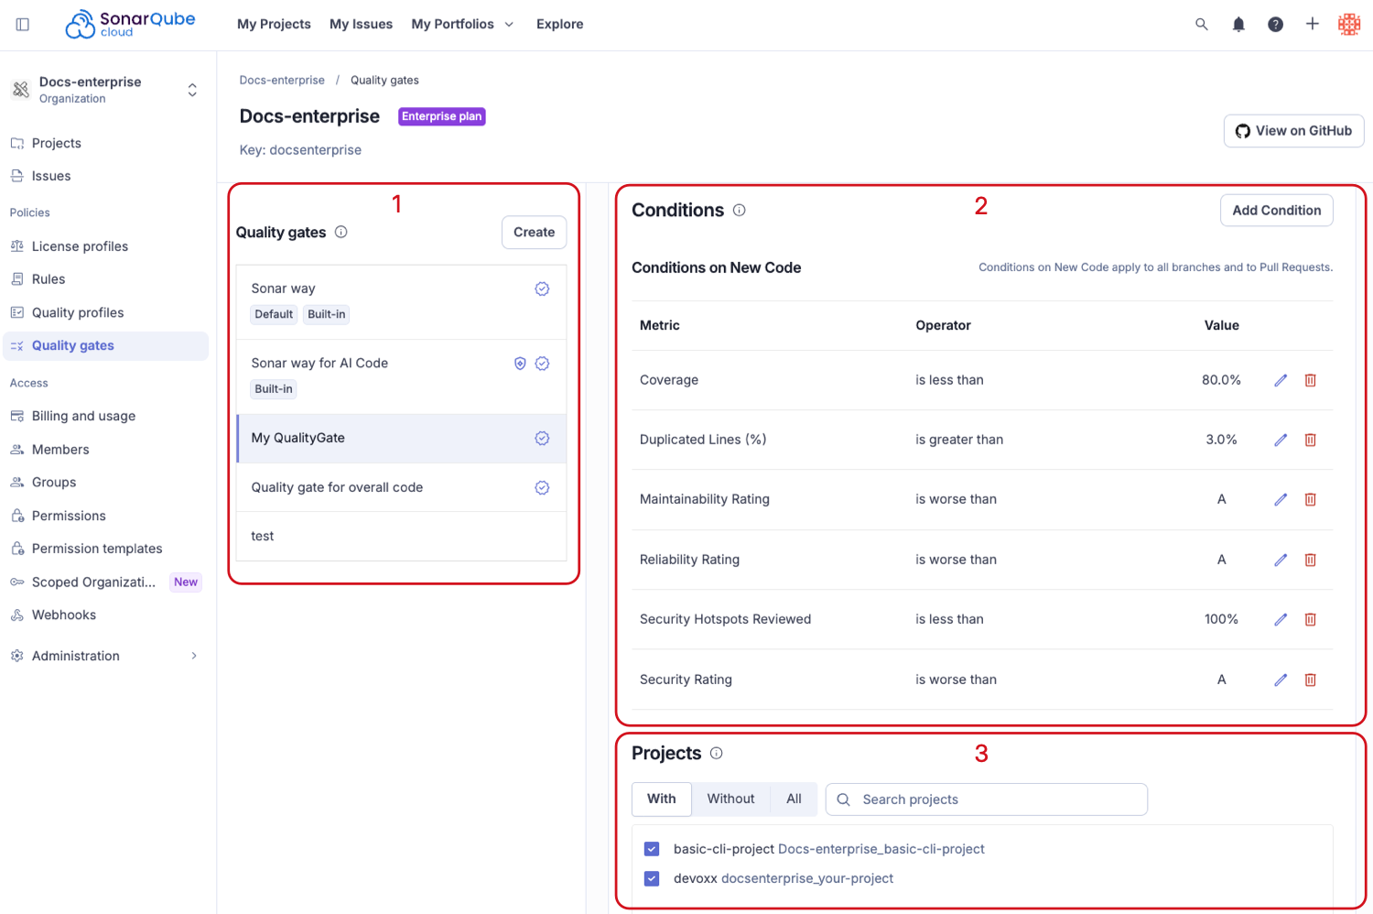Click the Projects section info icon

(x=717, y=753)
